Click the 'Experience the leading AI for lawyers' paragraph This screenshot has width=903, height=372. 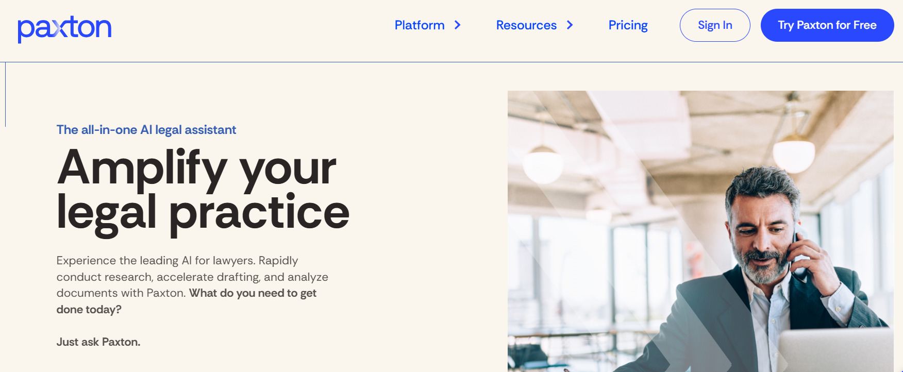[x=192, y=285]
